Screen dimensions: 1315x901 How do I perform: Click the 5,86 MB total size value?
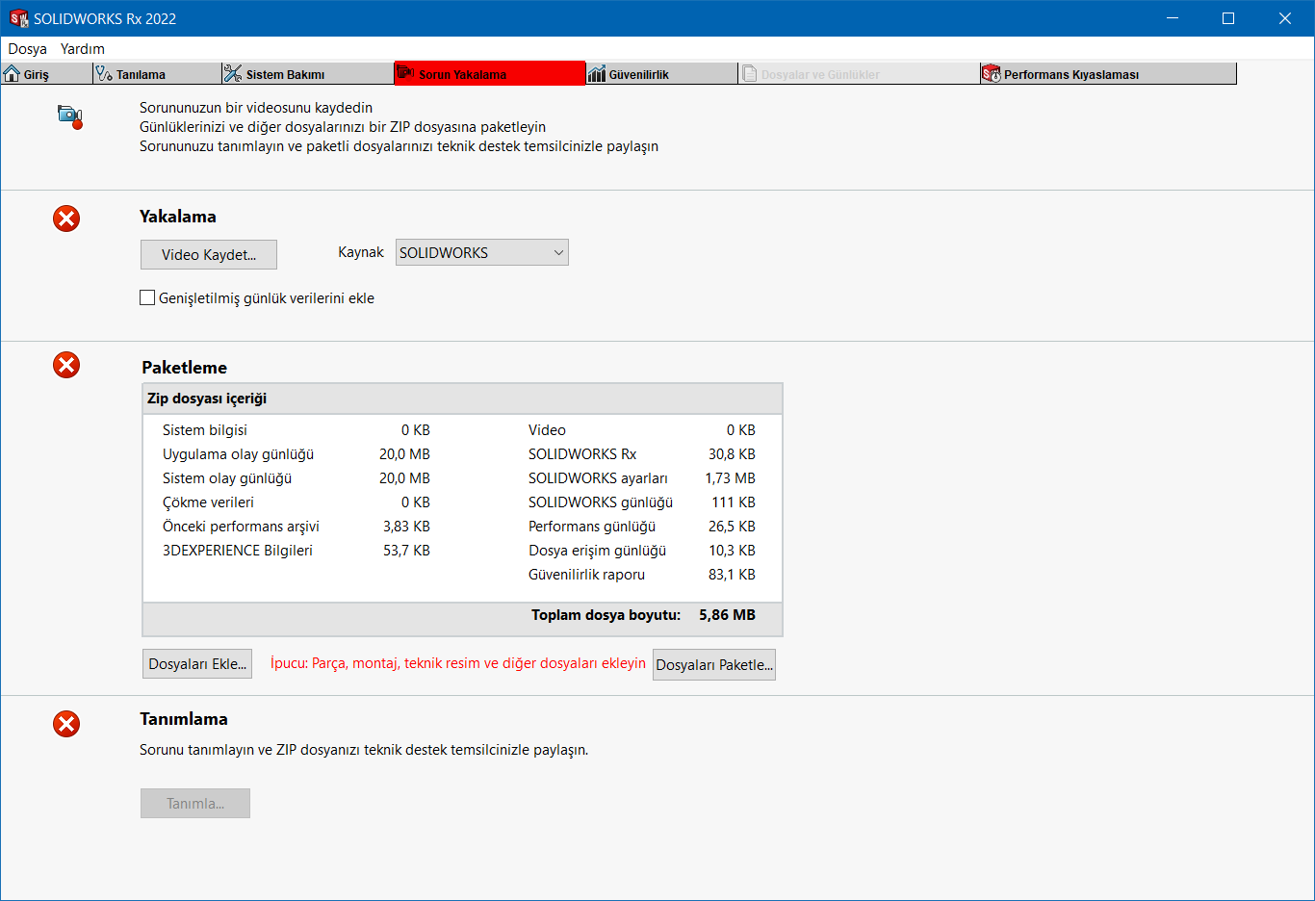point(727,615)
